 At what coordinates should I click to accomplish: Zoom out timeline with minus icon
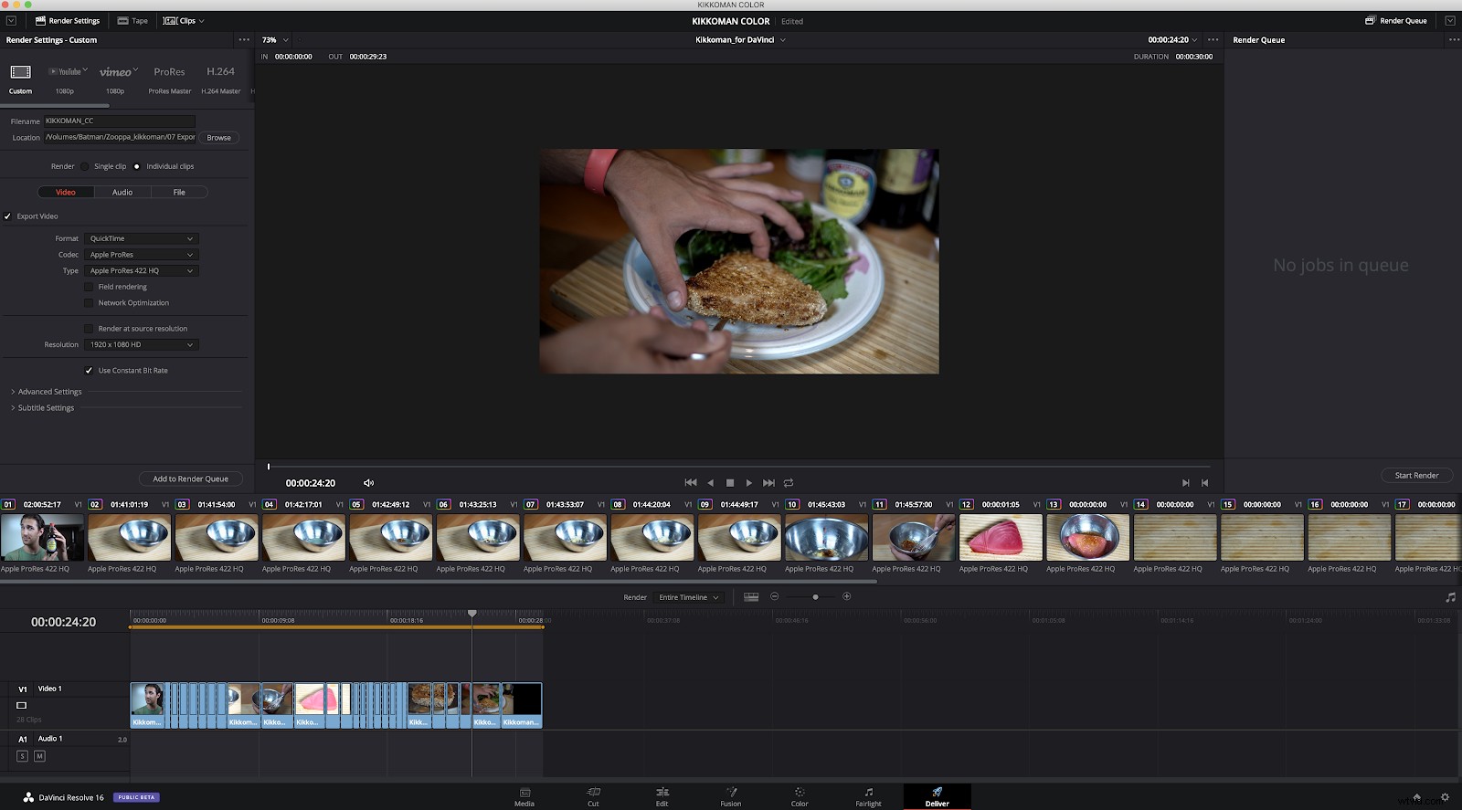coord(774,596)
